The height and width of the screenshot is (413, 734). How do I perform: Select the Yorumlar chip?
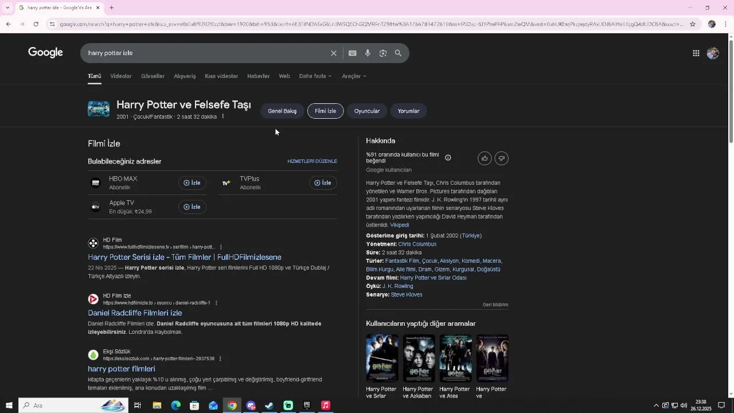[409, 111]
